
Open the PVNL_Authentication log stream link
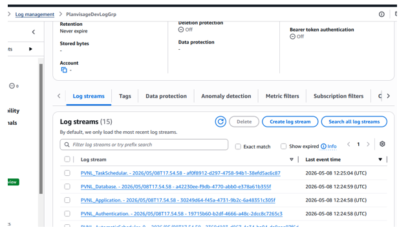pyautogui.click(x=181, y=214)
